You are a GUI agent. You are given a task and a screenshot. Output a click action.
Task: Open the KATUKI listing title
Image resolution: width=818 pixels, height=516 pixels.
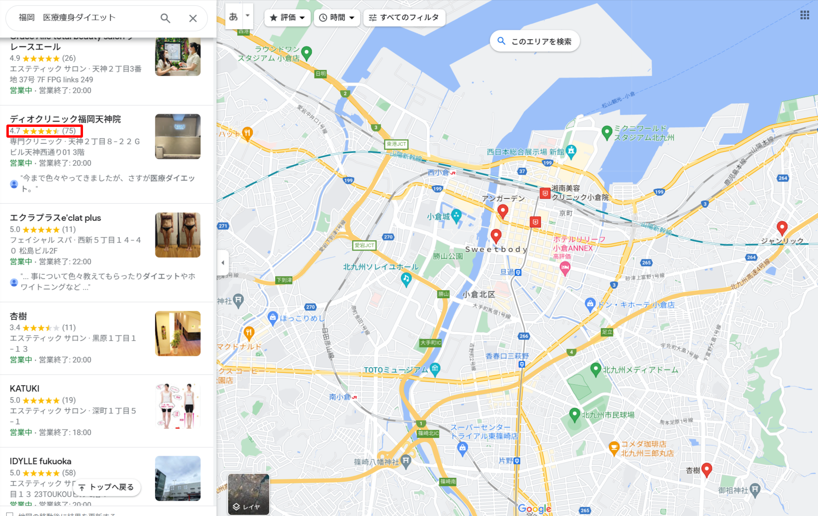click(x=25, y=388)
